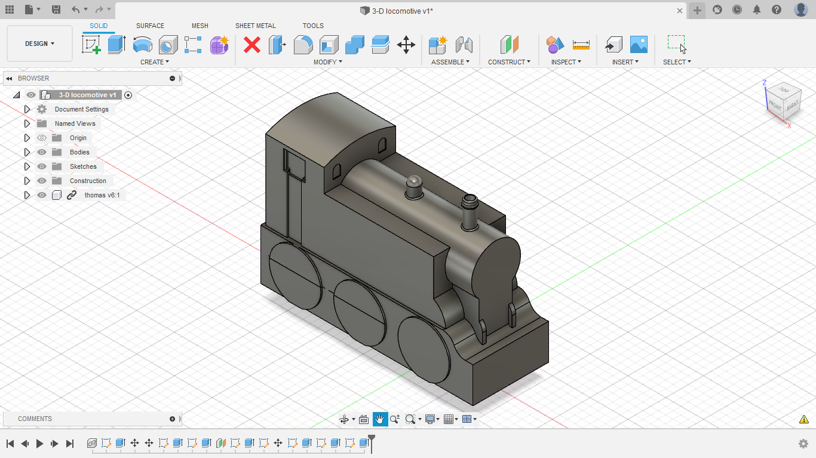This screenshot has width=816, height=458.
Task: Click the activate radio button for 3-D locomotive v1
Action: click(x=128, y=95)
